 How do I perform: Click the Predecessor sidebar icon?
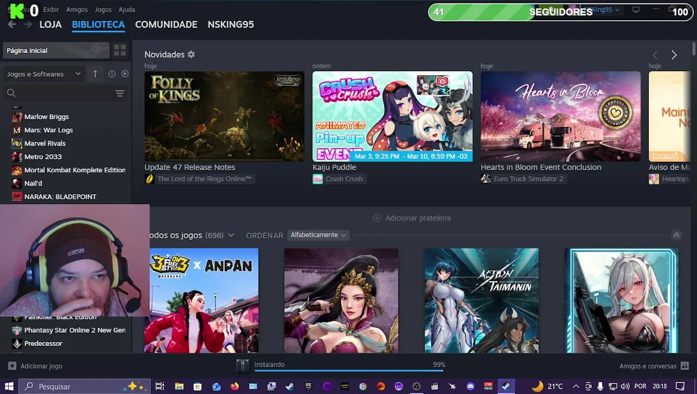click(x=17, y=344)
